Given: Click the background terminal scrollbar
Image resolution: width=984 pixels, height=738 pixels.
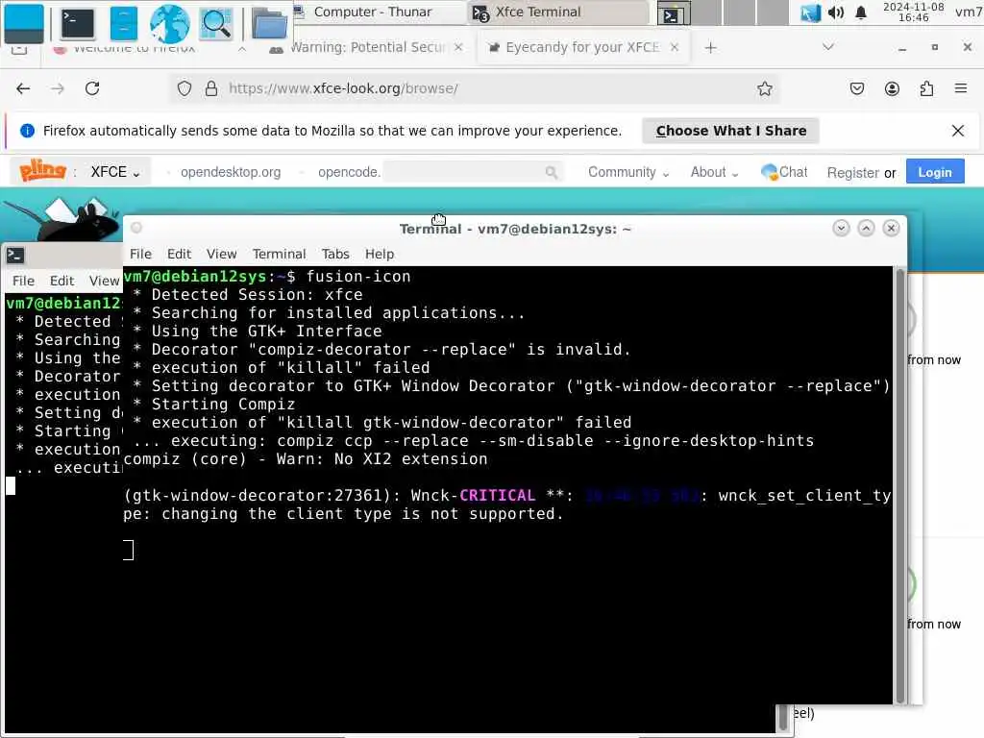Looking at the screenshot, I should 782,718.
